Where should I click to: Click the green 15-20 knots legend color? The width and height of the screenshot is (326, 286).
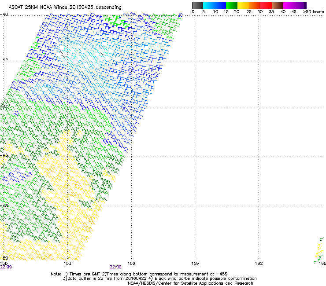pyautogui.click(x=232, y=5)
